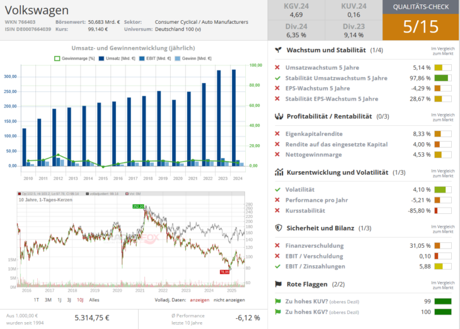Click the WKN 766403 text
The height and width of the screenshot is (329, 460).
click(20, 22)
